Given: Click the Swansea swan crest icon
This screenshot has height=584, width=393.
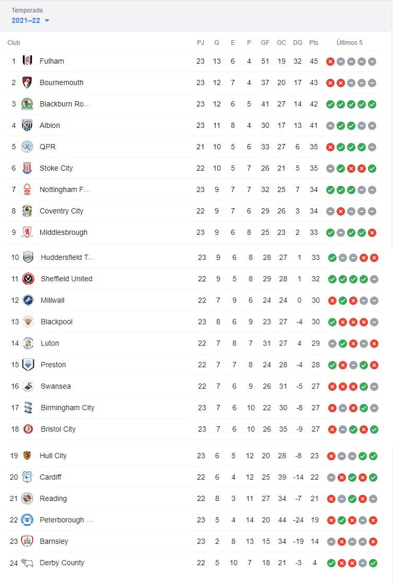Looking at the screenshot, I should tap(28, 386).
